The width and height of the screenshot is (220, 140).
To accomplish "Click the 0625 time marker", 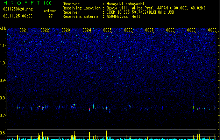I will click(107, 30).
